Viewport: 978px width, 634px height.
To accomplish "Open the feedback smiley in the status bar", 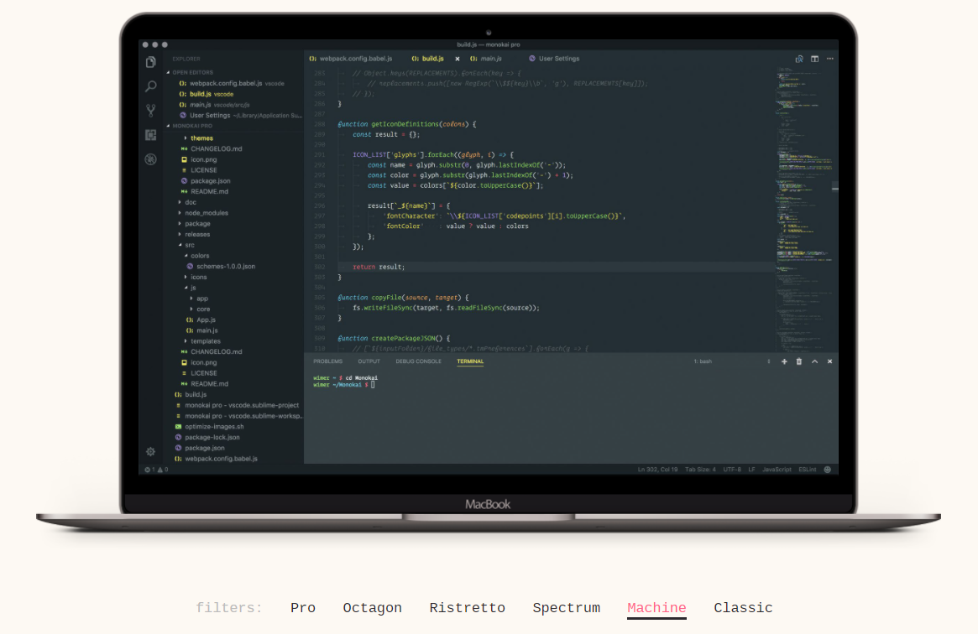I will pyautogui.click(x=829, y=469).
